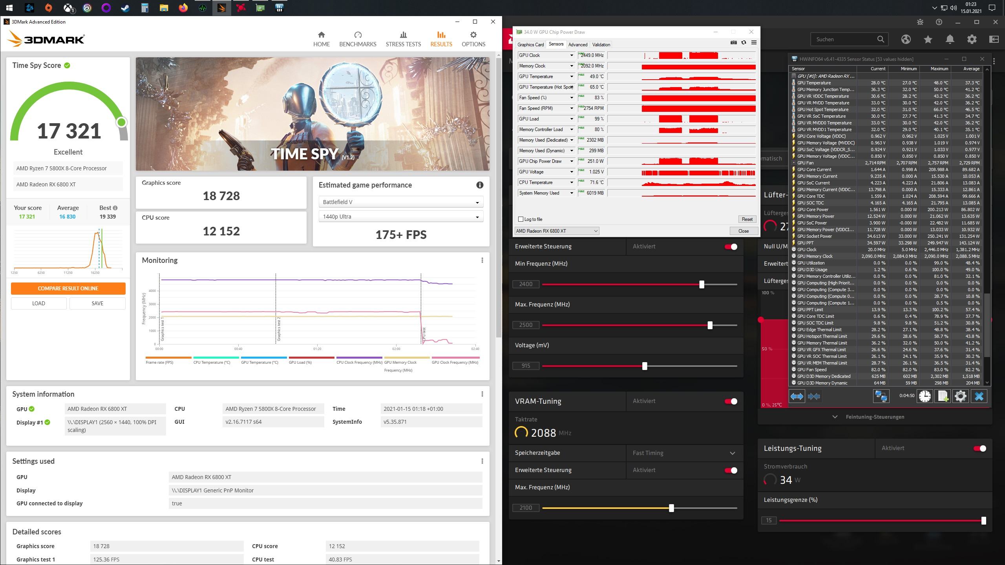Open the GPU Load sensor dropdown in GPU-Z
The image size is (1005, 565).
tap(572, 119)
